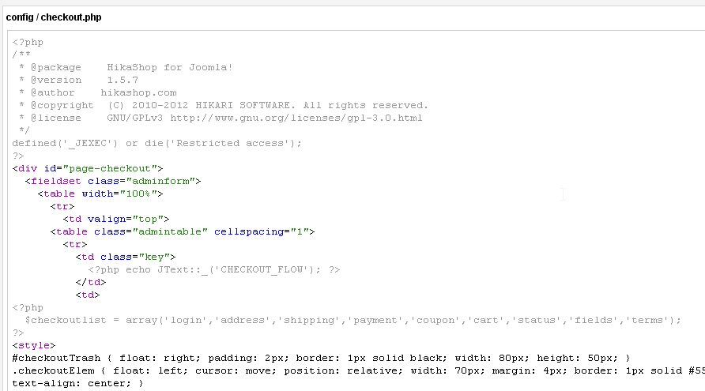Screen dimensions: 705x391
Task: Click the table width="100%" line
Action: (x=100, y=194)
